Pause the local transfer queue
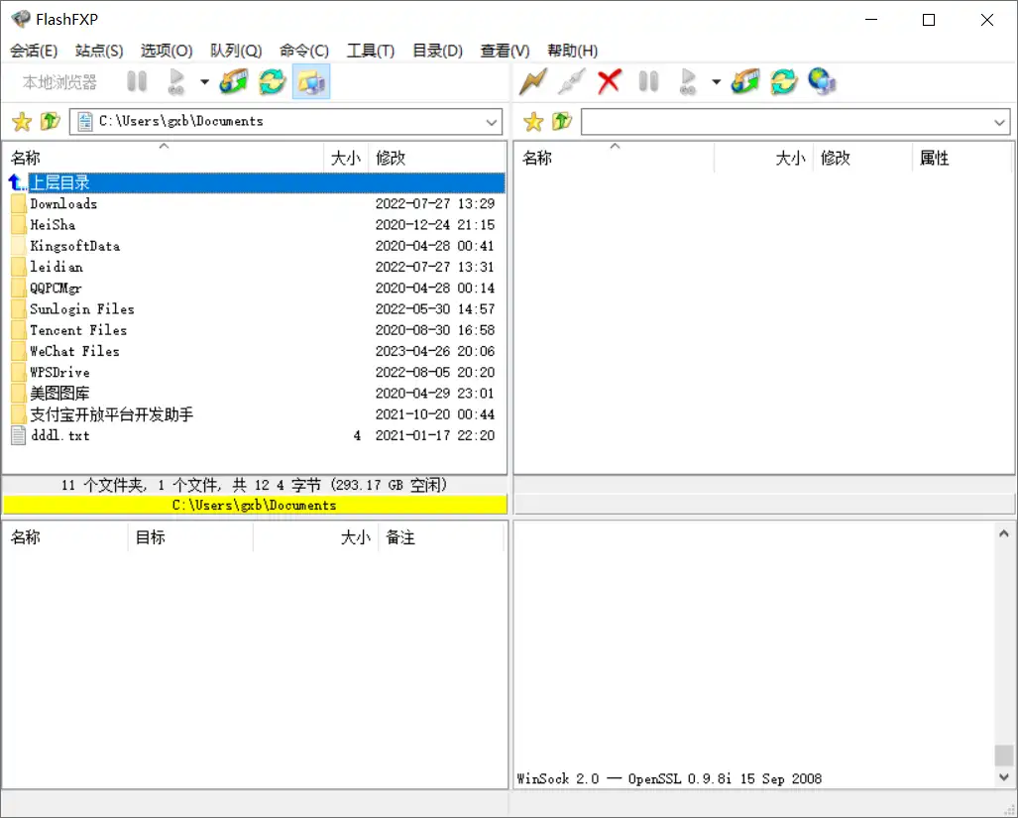 click(136, 81)
